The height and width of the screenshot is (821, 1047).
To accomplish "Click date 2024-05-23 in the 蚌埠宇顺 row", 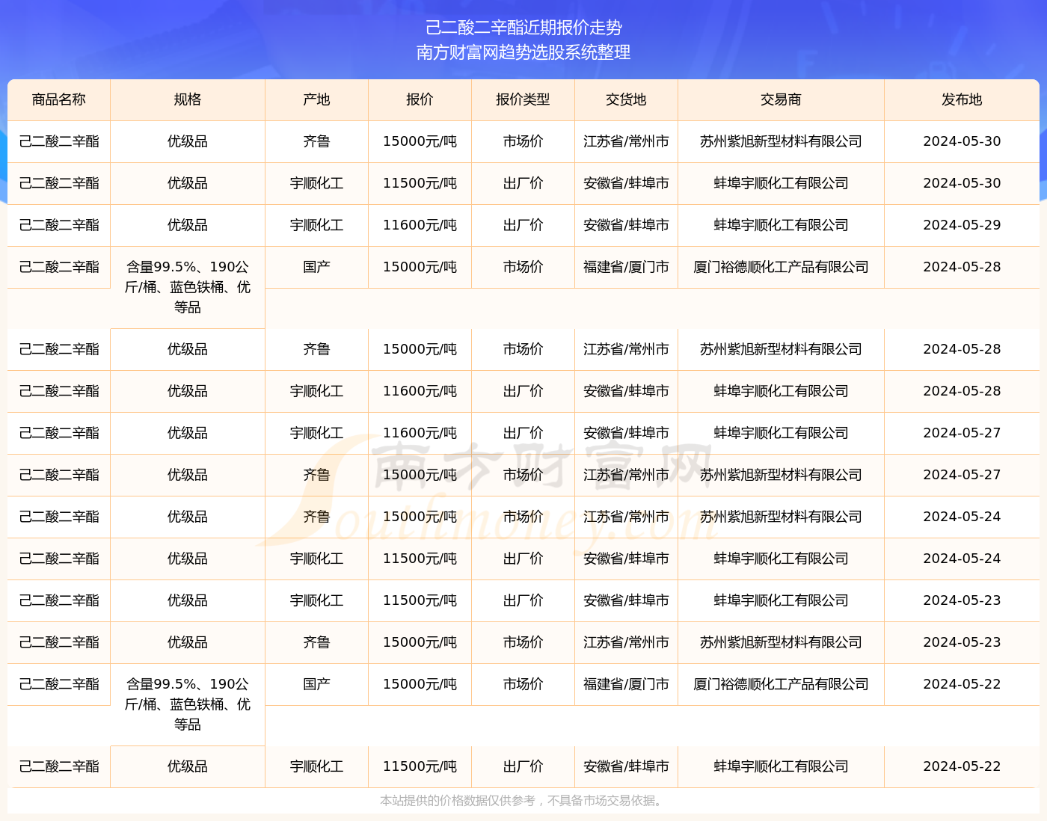I will pyautogui.click(x=962, y=600).
